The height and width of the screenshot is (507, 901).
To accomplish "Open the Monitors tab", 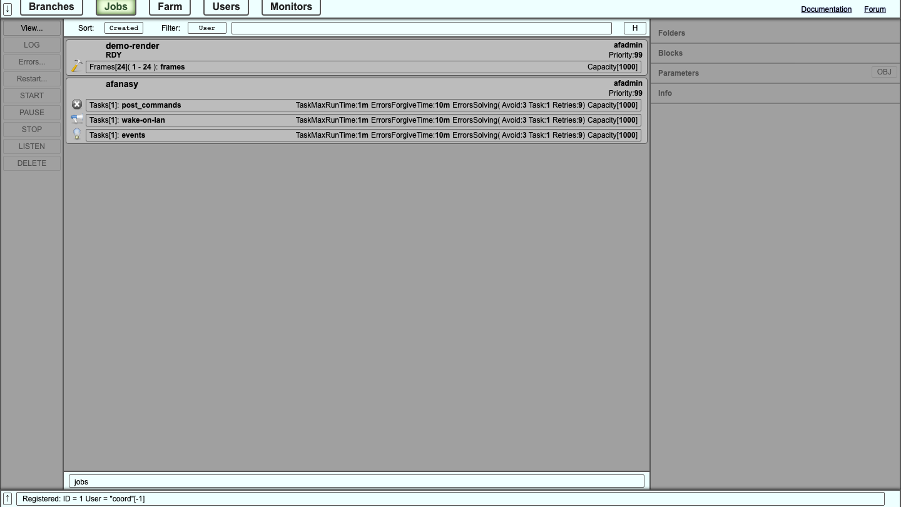I will [291, 7].
